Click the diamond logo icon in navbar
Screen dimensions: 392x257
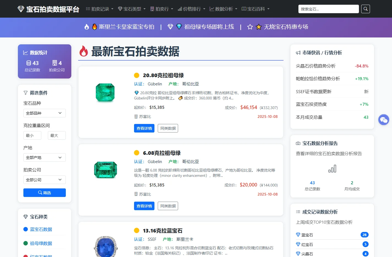tap(21, 9)
